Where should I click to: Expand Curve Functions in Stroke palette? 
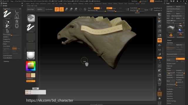(x=8, y=56)
